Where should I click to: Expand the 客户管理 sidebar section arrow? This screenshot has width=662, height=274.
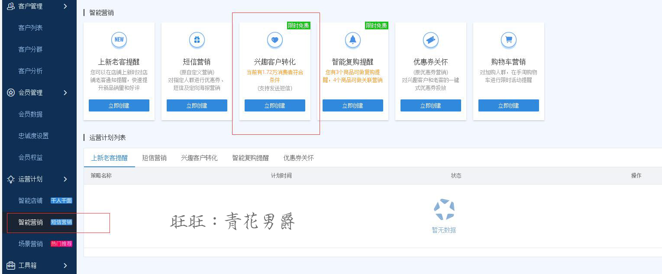click(x=65, y=6)
